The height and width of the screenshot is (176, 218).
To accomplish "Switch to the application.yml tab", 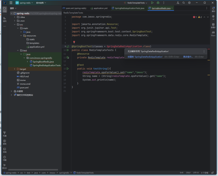I will pyautogui.click(x=99, y=8).
